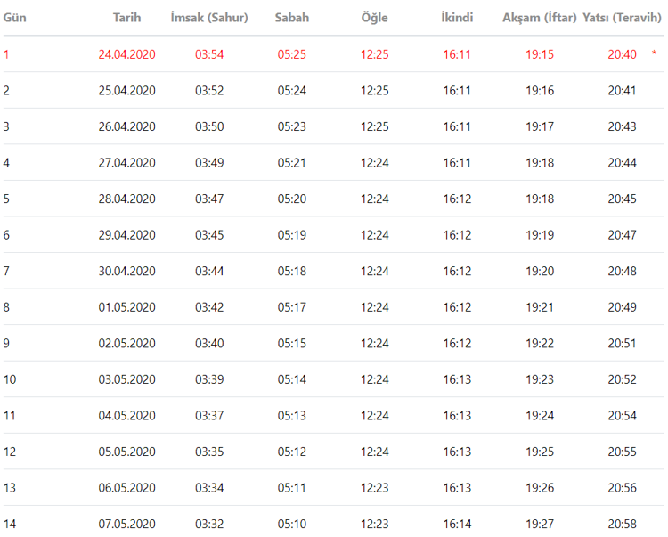Screen dimensions: 668x537
Task: Click the 01.05.2020 date cell
Action: [x=126, y=307]
